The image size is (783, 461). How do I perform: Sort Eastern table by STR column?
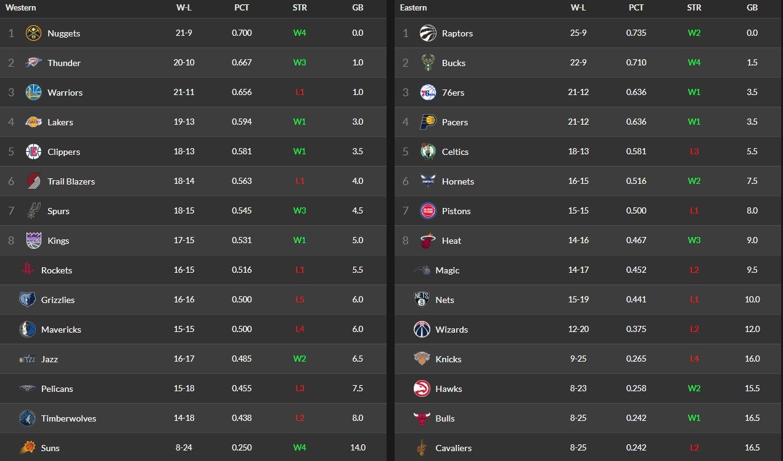(x=694, y=7)
